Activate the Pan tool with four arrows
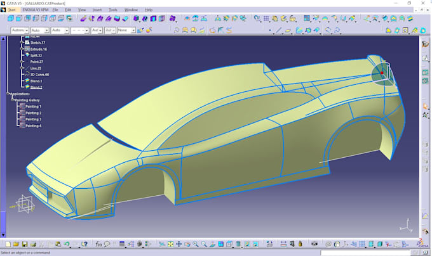This screenshot has height=256, width=432. [x=179, y=244]
